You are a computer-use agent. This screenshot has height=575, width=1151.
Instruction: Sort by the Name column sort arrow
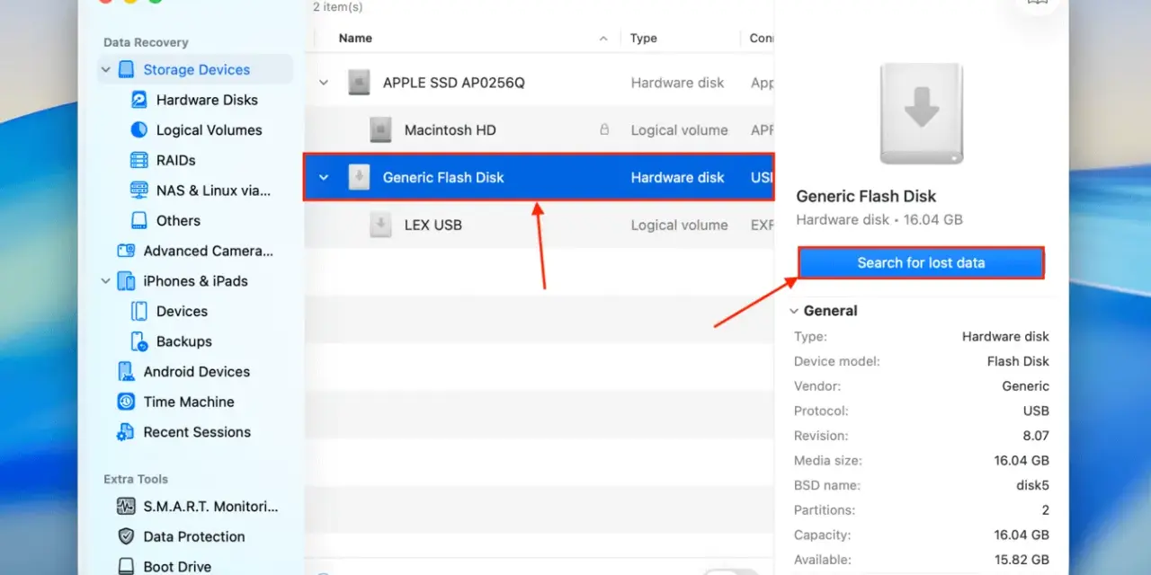[603, 39]
